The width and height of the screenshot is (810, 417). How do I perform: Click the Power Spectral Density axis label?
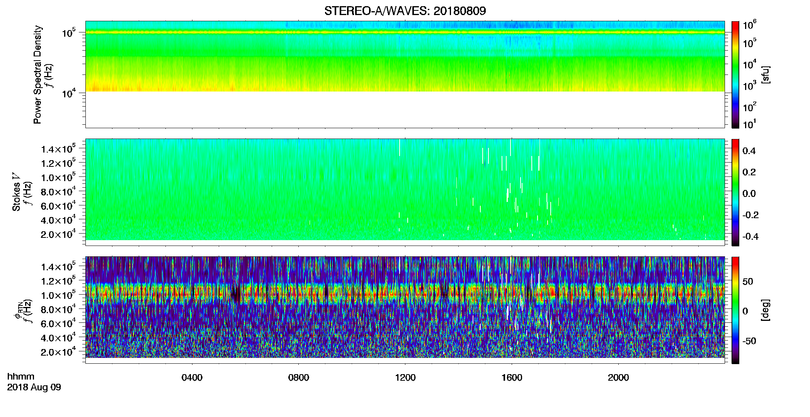pos(37,75)
